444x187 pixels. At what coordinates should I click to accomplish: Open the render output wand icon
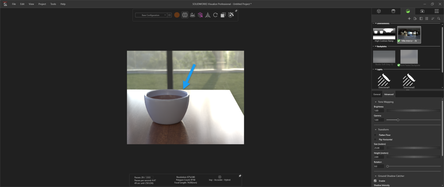[x=231, y=15]
